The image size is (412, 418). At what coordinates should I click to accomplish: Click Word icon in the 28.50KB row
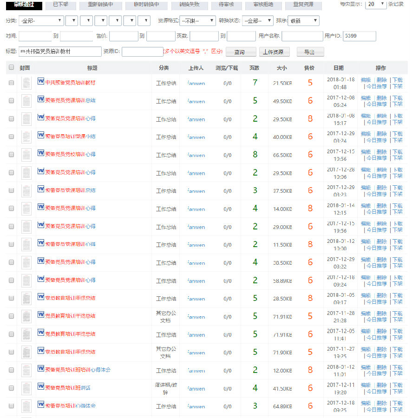pyautogui.click(x=41, y=297)
